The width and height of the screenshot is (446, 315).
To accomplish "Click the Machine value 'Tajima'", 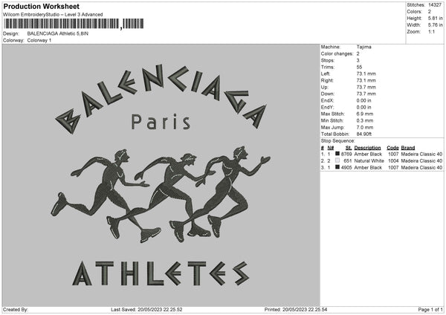I will click(363, 47).
